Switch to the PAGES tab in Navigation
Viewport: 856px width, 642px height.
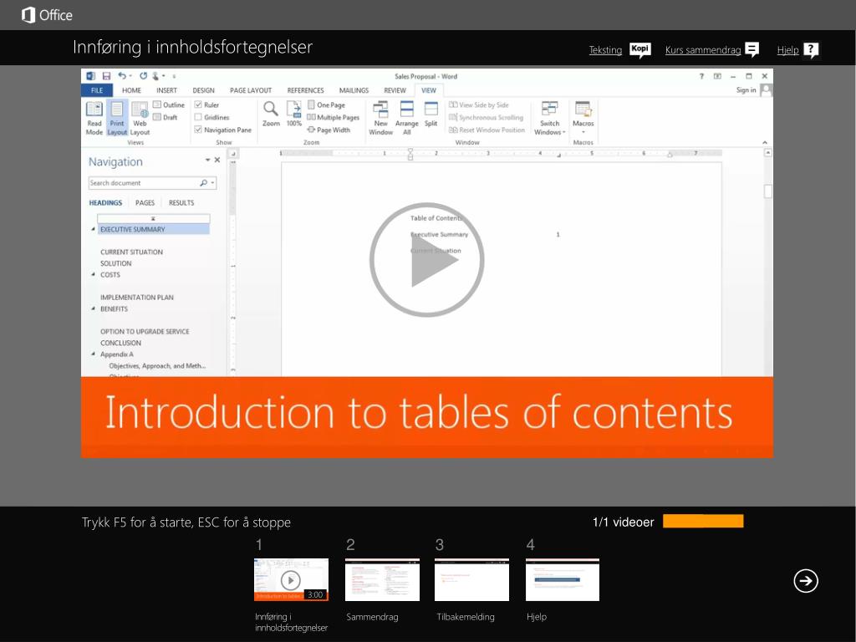(x=145, y=203)
